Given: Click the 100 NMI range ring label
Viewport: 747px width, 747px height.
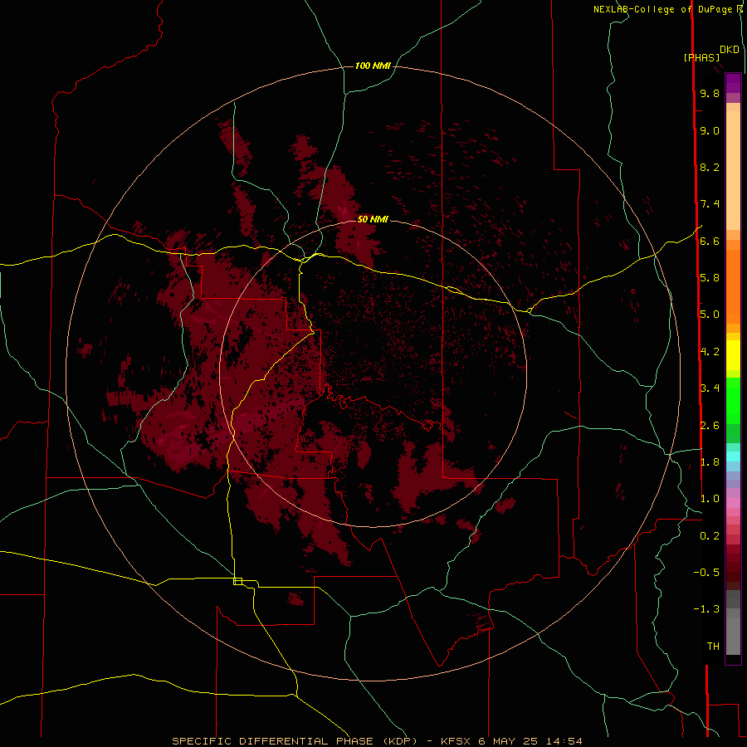Looking at the screenshot, I should click(373, 66).
